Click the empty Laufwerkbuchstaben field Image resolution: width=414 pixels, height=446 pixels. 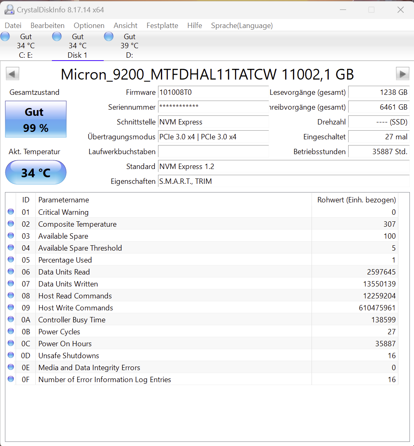213,151
